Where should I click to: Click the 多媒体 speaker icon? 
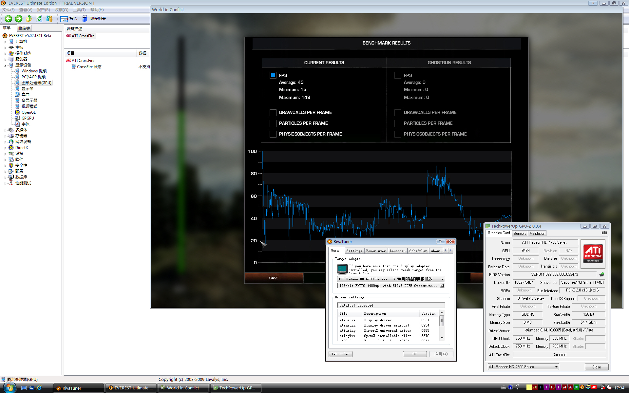pyautogui.click(x=11, y=130)
